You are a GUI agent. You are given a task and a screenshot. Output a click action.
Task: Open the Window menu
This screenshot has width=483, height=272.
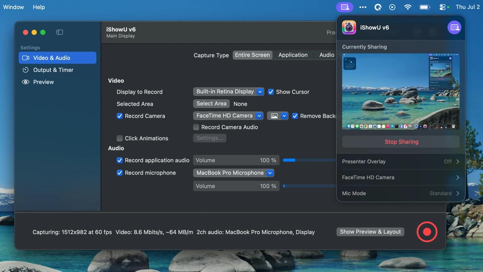[14, 7]
